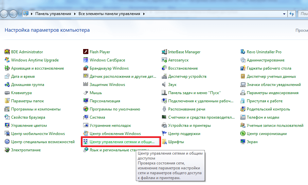
Task: Select Все элементы панели управления breadcrumb
Action: point(109,14)
